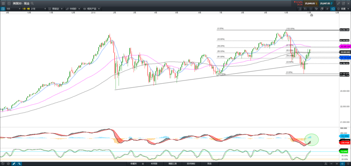Click the blue moving average price label
Viewport: 351px width, 166px height.
345,58
